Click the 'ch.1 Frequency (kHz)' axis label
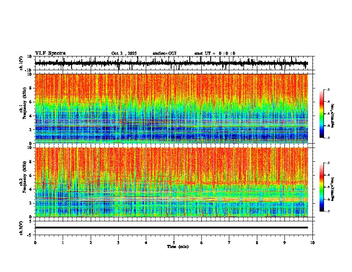The image size is (352, 272). [23, 103]
